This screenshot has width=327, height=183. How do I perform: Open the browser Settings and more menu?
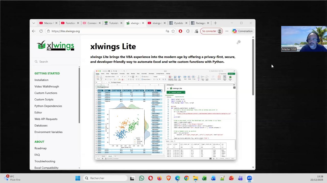pos(227,31)
